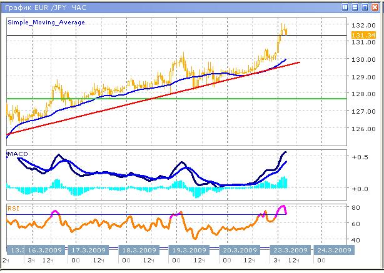Click the Simple_Moving_Average indicator label
This screenshot has width=384, height=273.
pyautogui.click(x=46, y=22)
